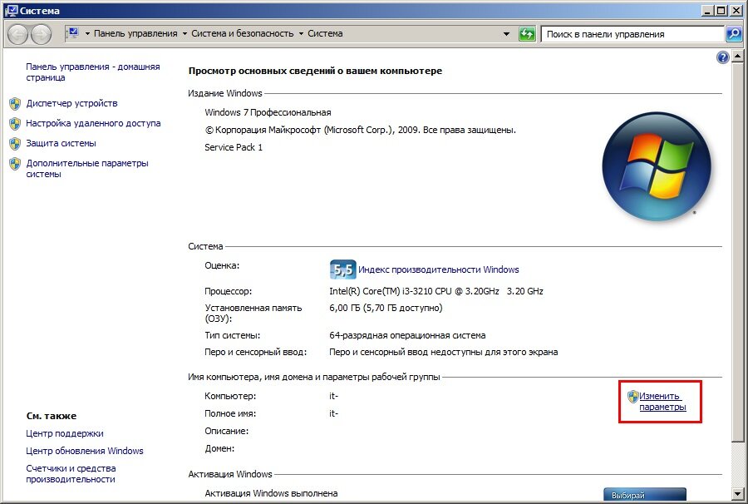This screenshot has height=504, width=748.
Task: Click the Просмотр основных сведений heading
Action: click(x=315, y=71)
